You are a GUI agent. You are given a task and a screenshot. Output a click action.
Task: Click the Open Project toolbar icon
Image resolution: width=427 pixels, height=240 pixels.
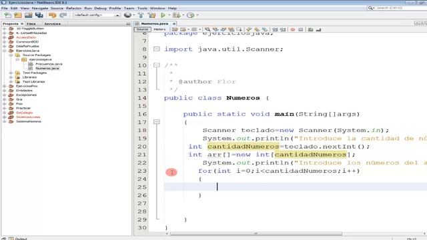(x=28, y=15)
